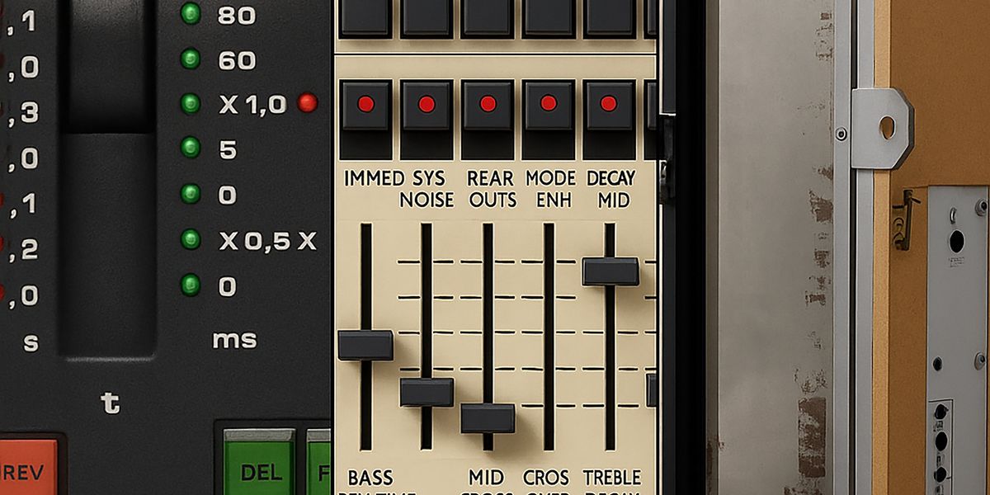The image size is (990, 495).
Task: Click the black button above MODE ENH
Action: tap(549, 16)
